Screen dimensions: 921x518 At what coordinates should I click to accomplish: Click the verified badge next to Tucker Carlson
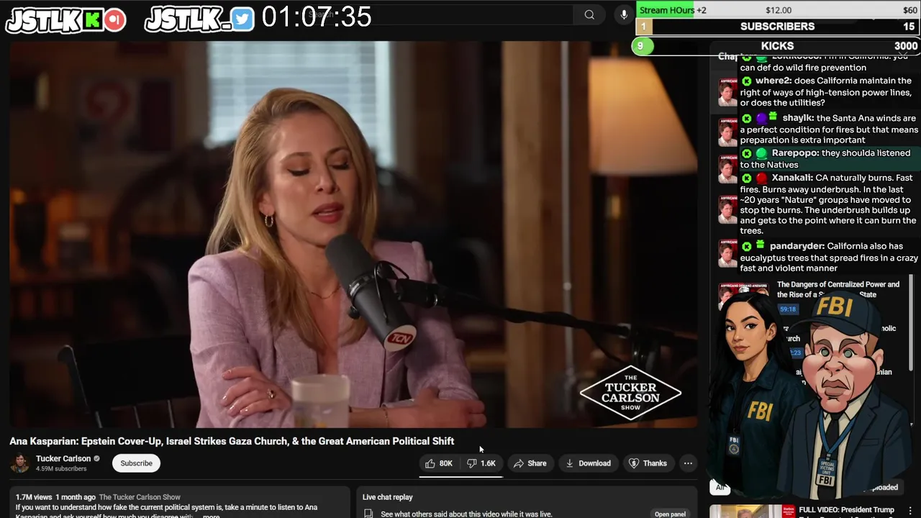tap(96, 459)
